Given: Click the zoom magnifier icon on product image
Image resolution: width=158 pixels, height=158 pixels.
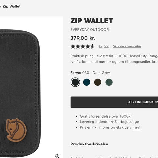Looking at the screenshot, I should [57, 156].
